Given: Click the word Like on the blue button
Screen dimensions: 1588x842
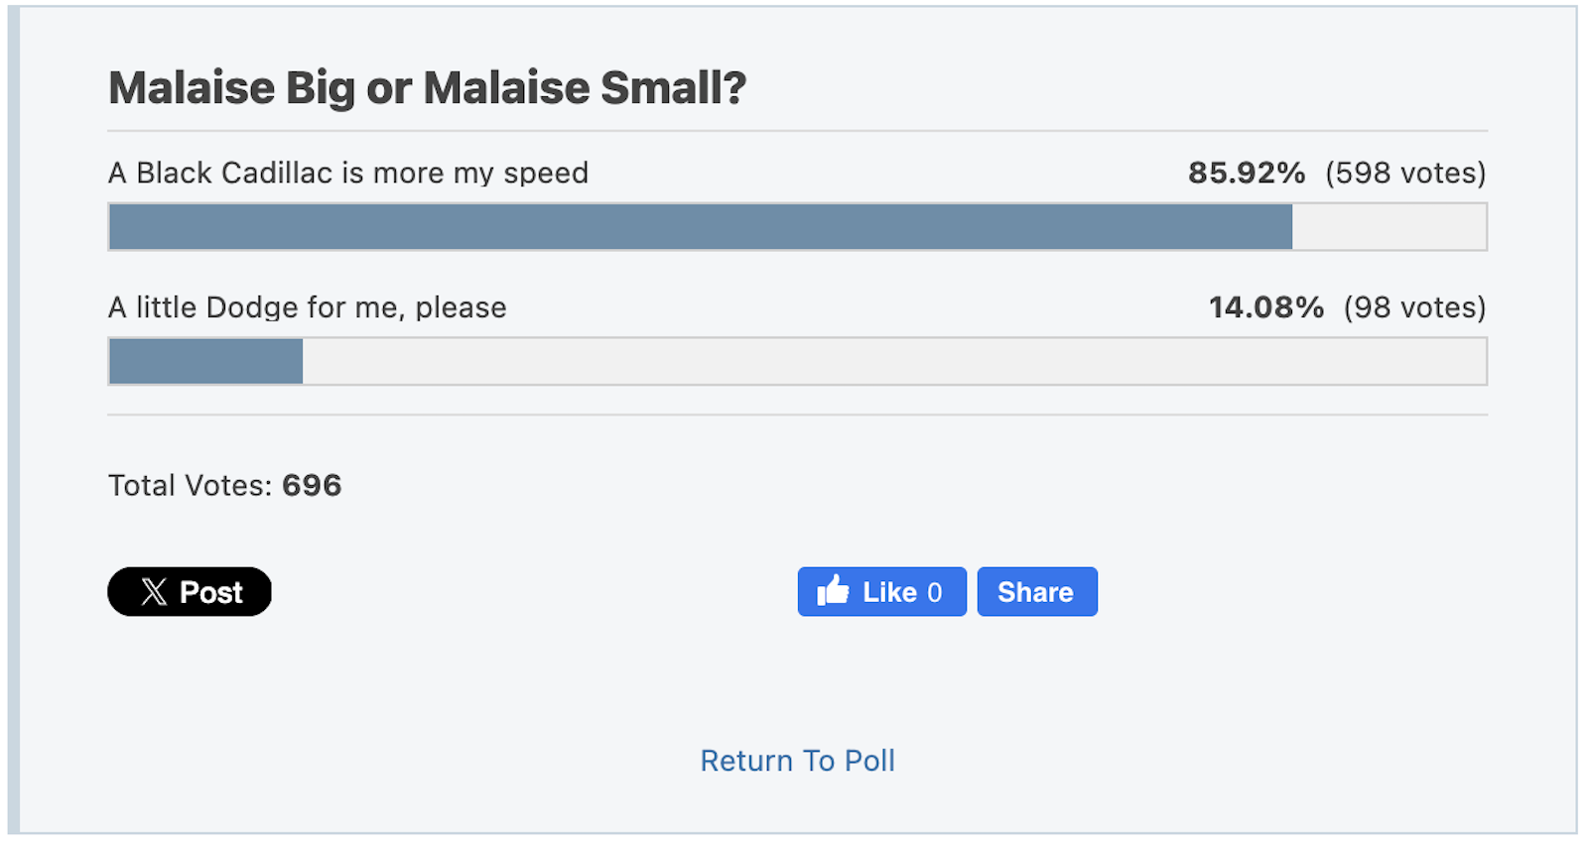Looking at the screenshot, I should click(x=889, y=592).
